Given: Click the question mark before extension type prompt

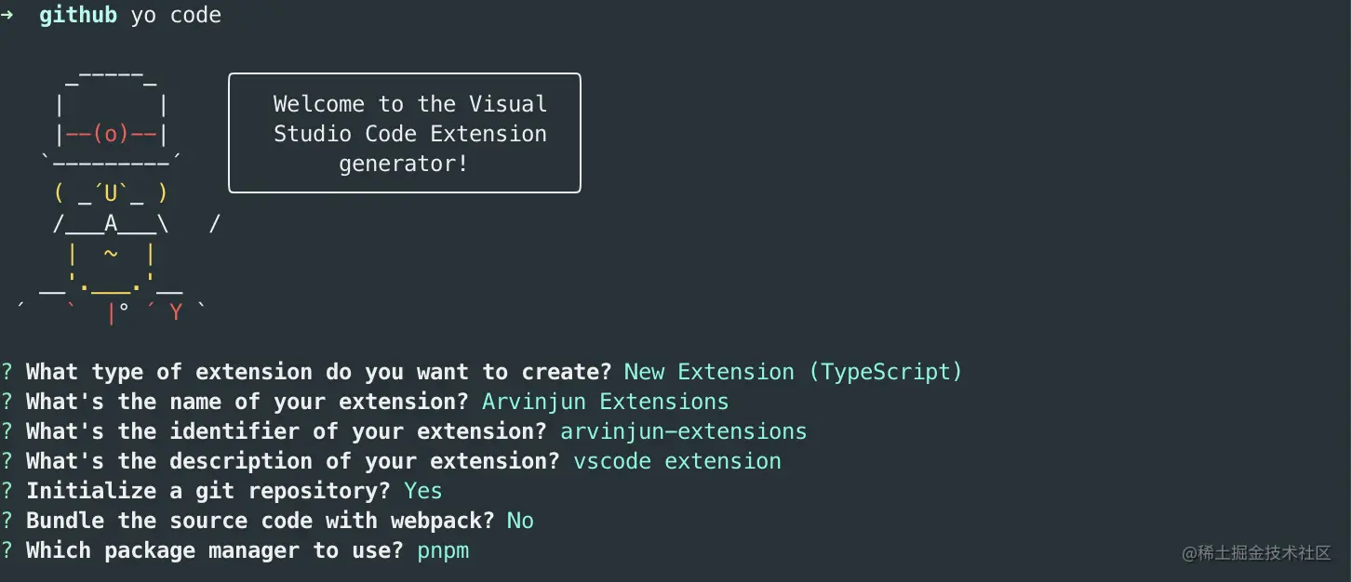Looking at the screenshot, I should [x=7, y=372].
